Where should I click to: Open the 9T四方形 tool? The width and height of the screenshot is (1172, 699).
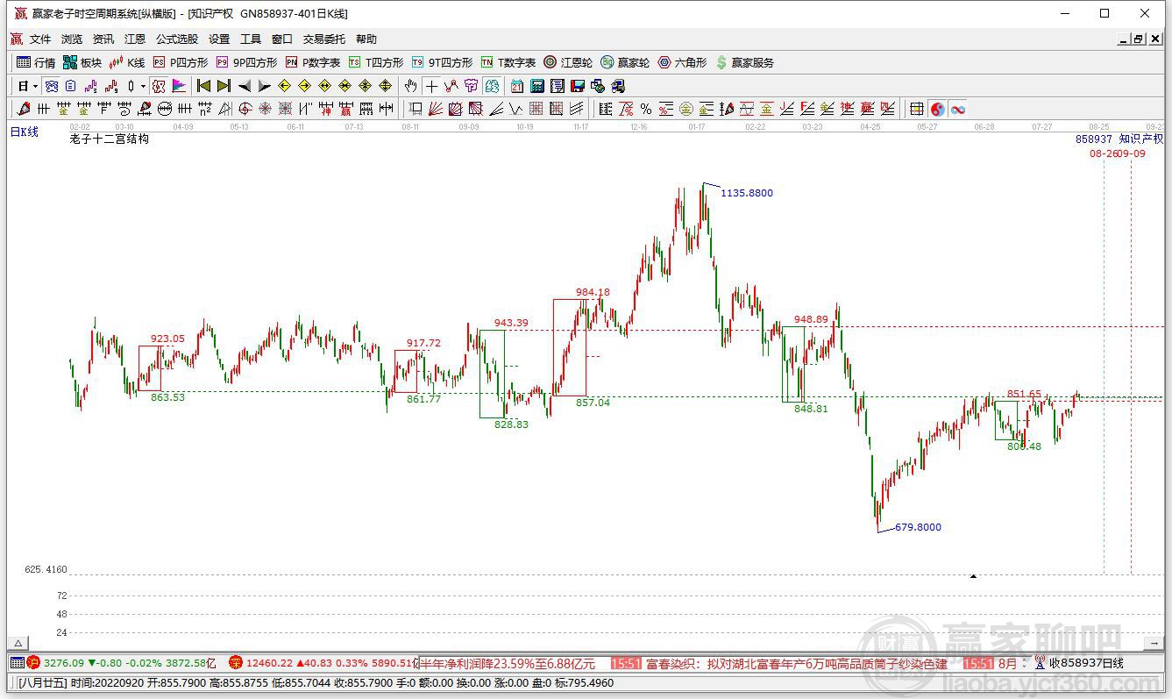[x=442, y=62]
